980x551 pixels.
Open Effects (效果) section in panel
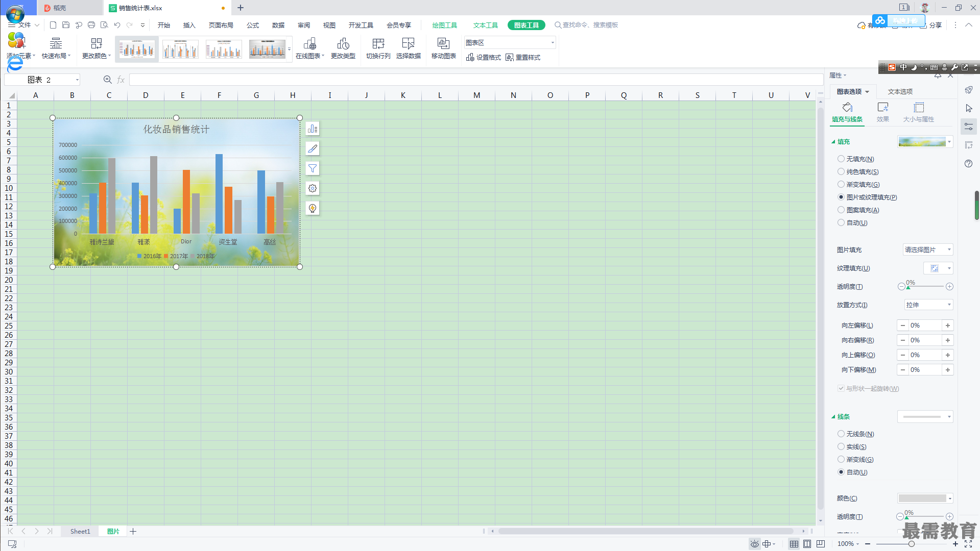(882, 112)
